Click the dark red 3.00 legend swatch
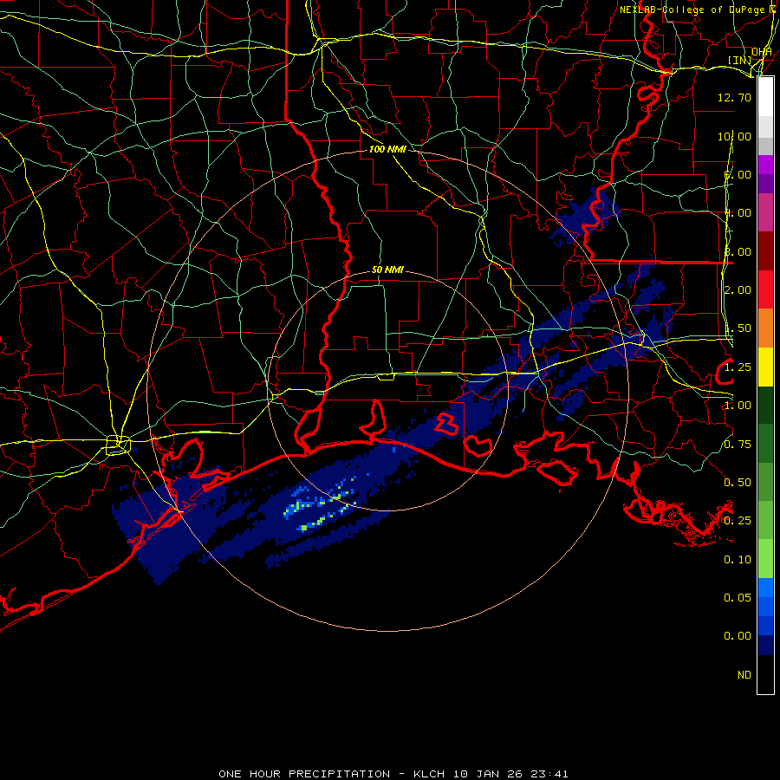Viewport: 780px width, 780px height. tap(765, 251)
